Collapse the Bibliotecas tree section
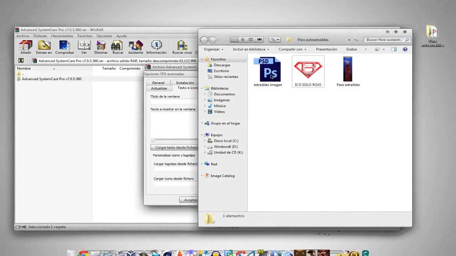 tap(202, 89)
